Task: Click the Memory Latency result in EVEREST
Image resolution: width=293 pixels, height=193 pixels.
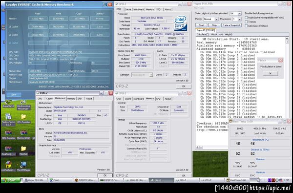Action: [100, 19]
